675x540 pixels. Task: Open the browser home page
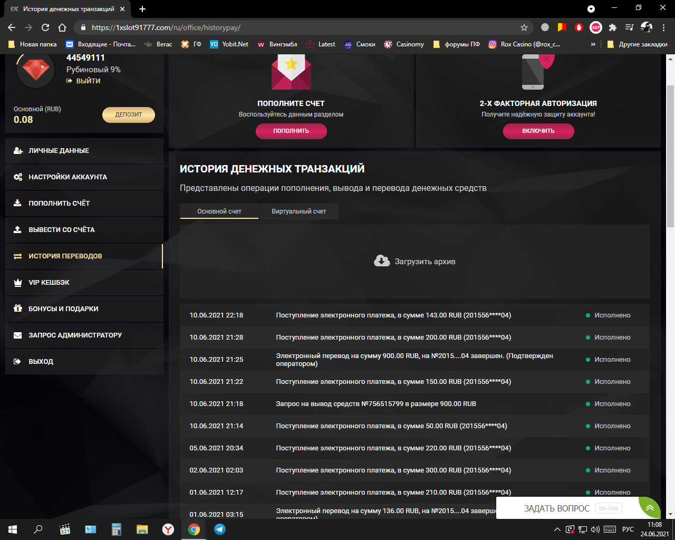[x=62, y=27]
